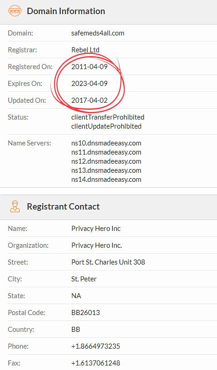217x370 pixels.
Task: Click name server ns10.dnsmadeeasy.com
Action: [106, 143]
